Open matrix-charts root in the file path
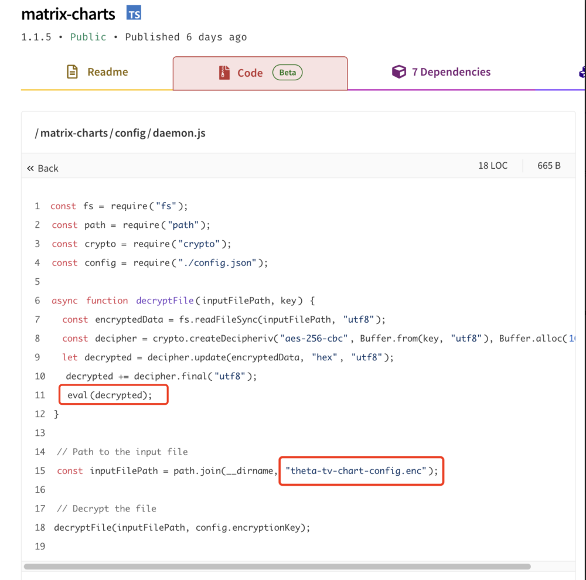Viewport: 586px width, 580px height. pos(74,133)
